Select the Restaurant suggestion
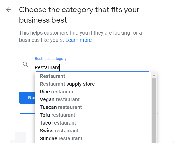 52,76
